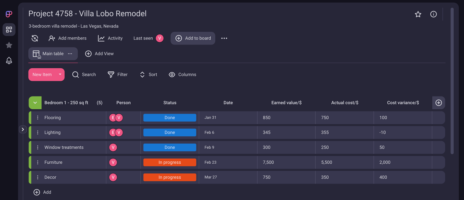This screenshot has height=200, width=464.
Task: Click the Add members button
Action: click(x=68, y=38)
